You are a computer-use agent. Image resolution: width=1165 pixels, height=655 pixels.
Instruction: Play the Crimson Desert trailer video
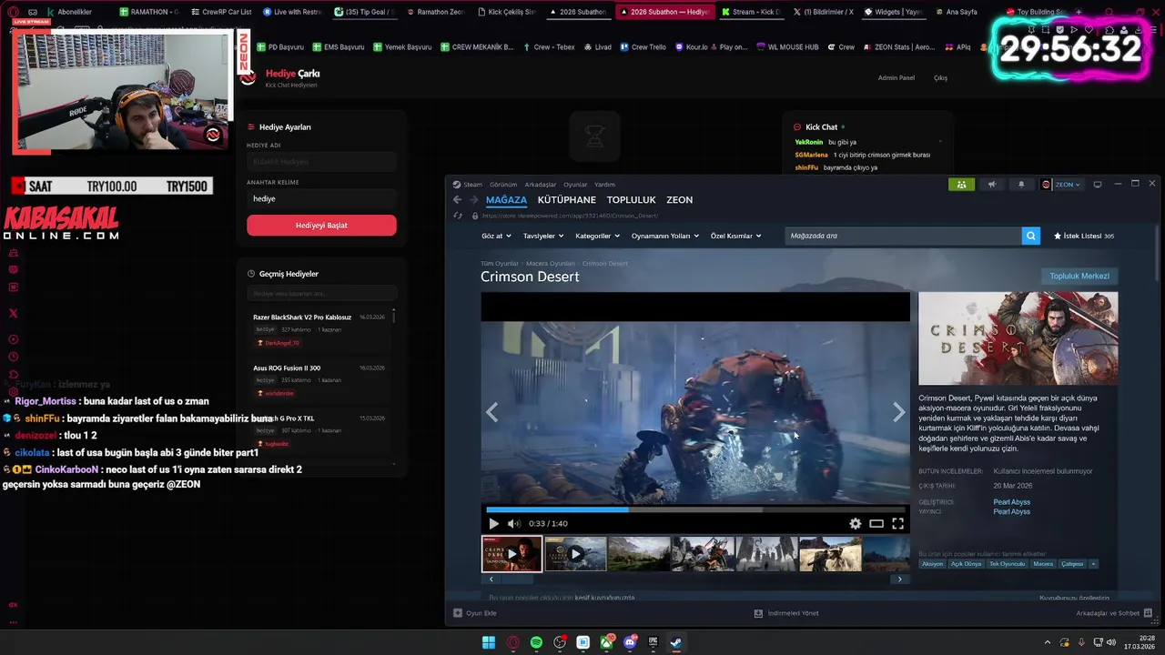point(493,523)
